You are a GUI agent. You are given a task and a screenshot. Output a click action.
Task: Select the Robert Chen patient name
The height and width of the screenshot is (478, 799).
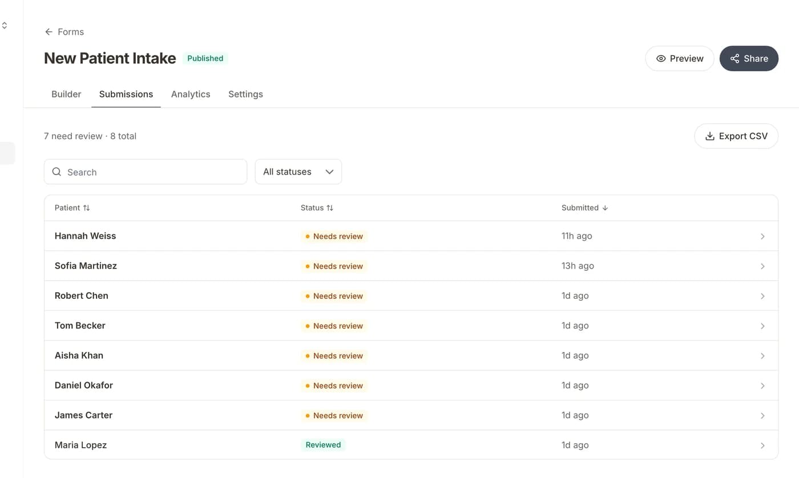tap(82, 295)
